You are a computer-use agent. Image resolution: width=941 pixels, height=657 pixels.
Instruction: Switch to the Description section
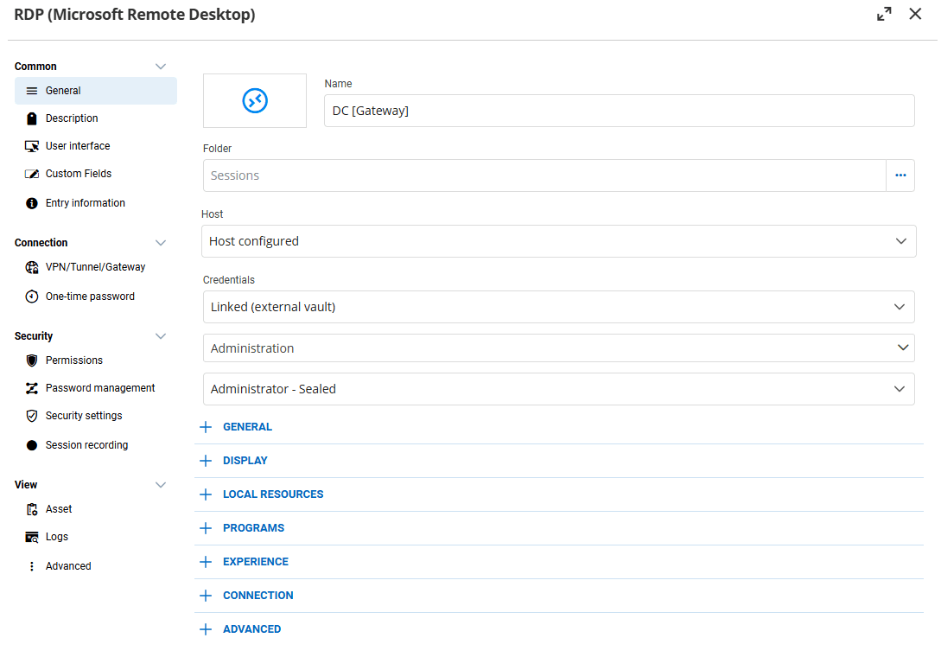(x=73, y=118)
